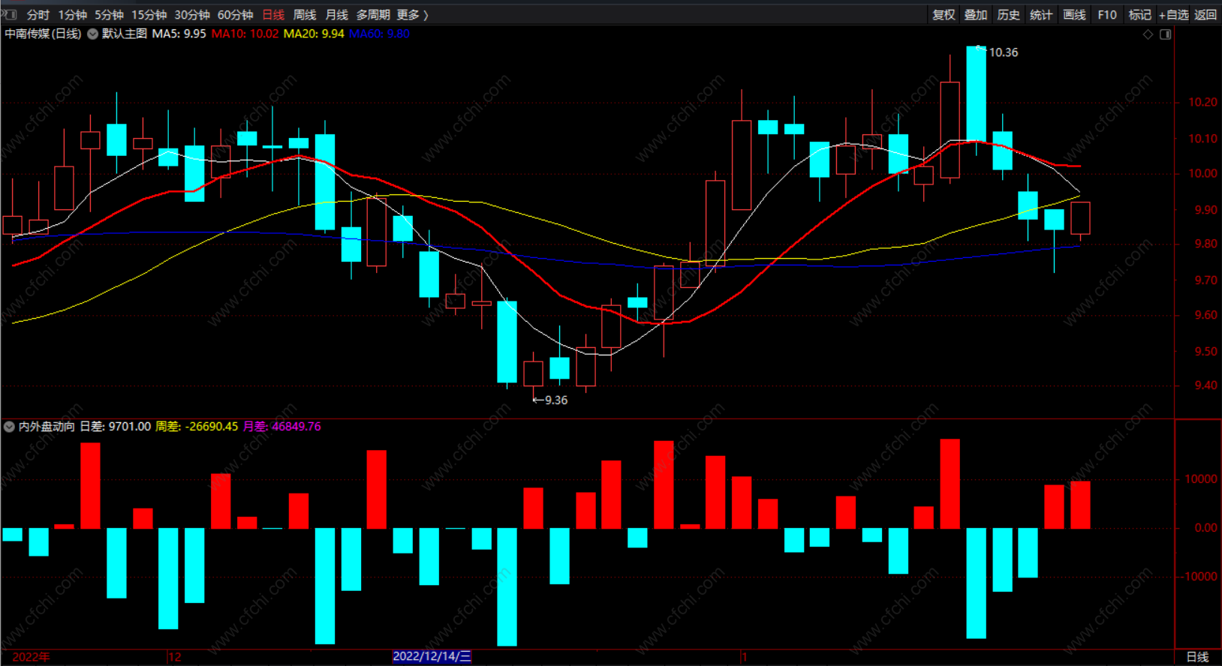The height and width of the screenshot is (666, 1222).
Task: Click the 日线 label at bottom right
Action: (1198, 657)
